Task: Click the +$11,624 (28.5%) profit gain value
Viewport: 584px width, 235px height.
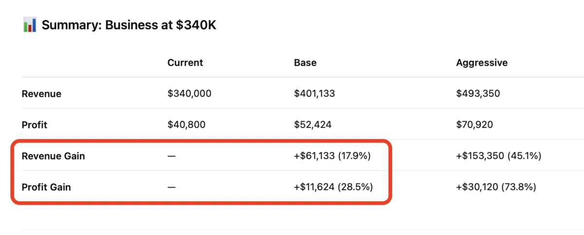Action: pyautogui.click(x=333, y=186)
